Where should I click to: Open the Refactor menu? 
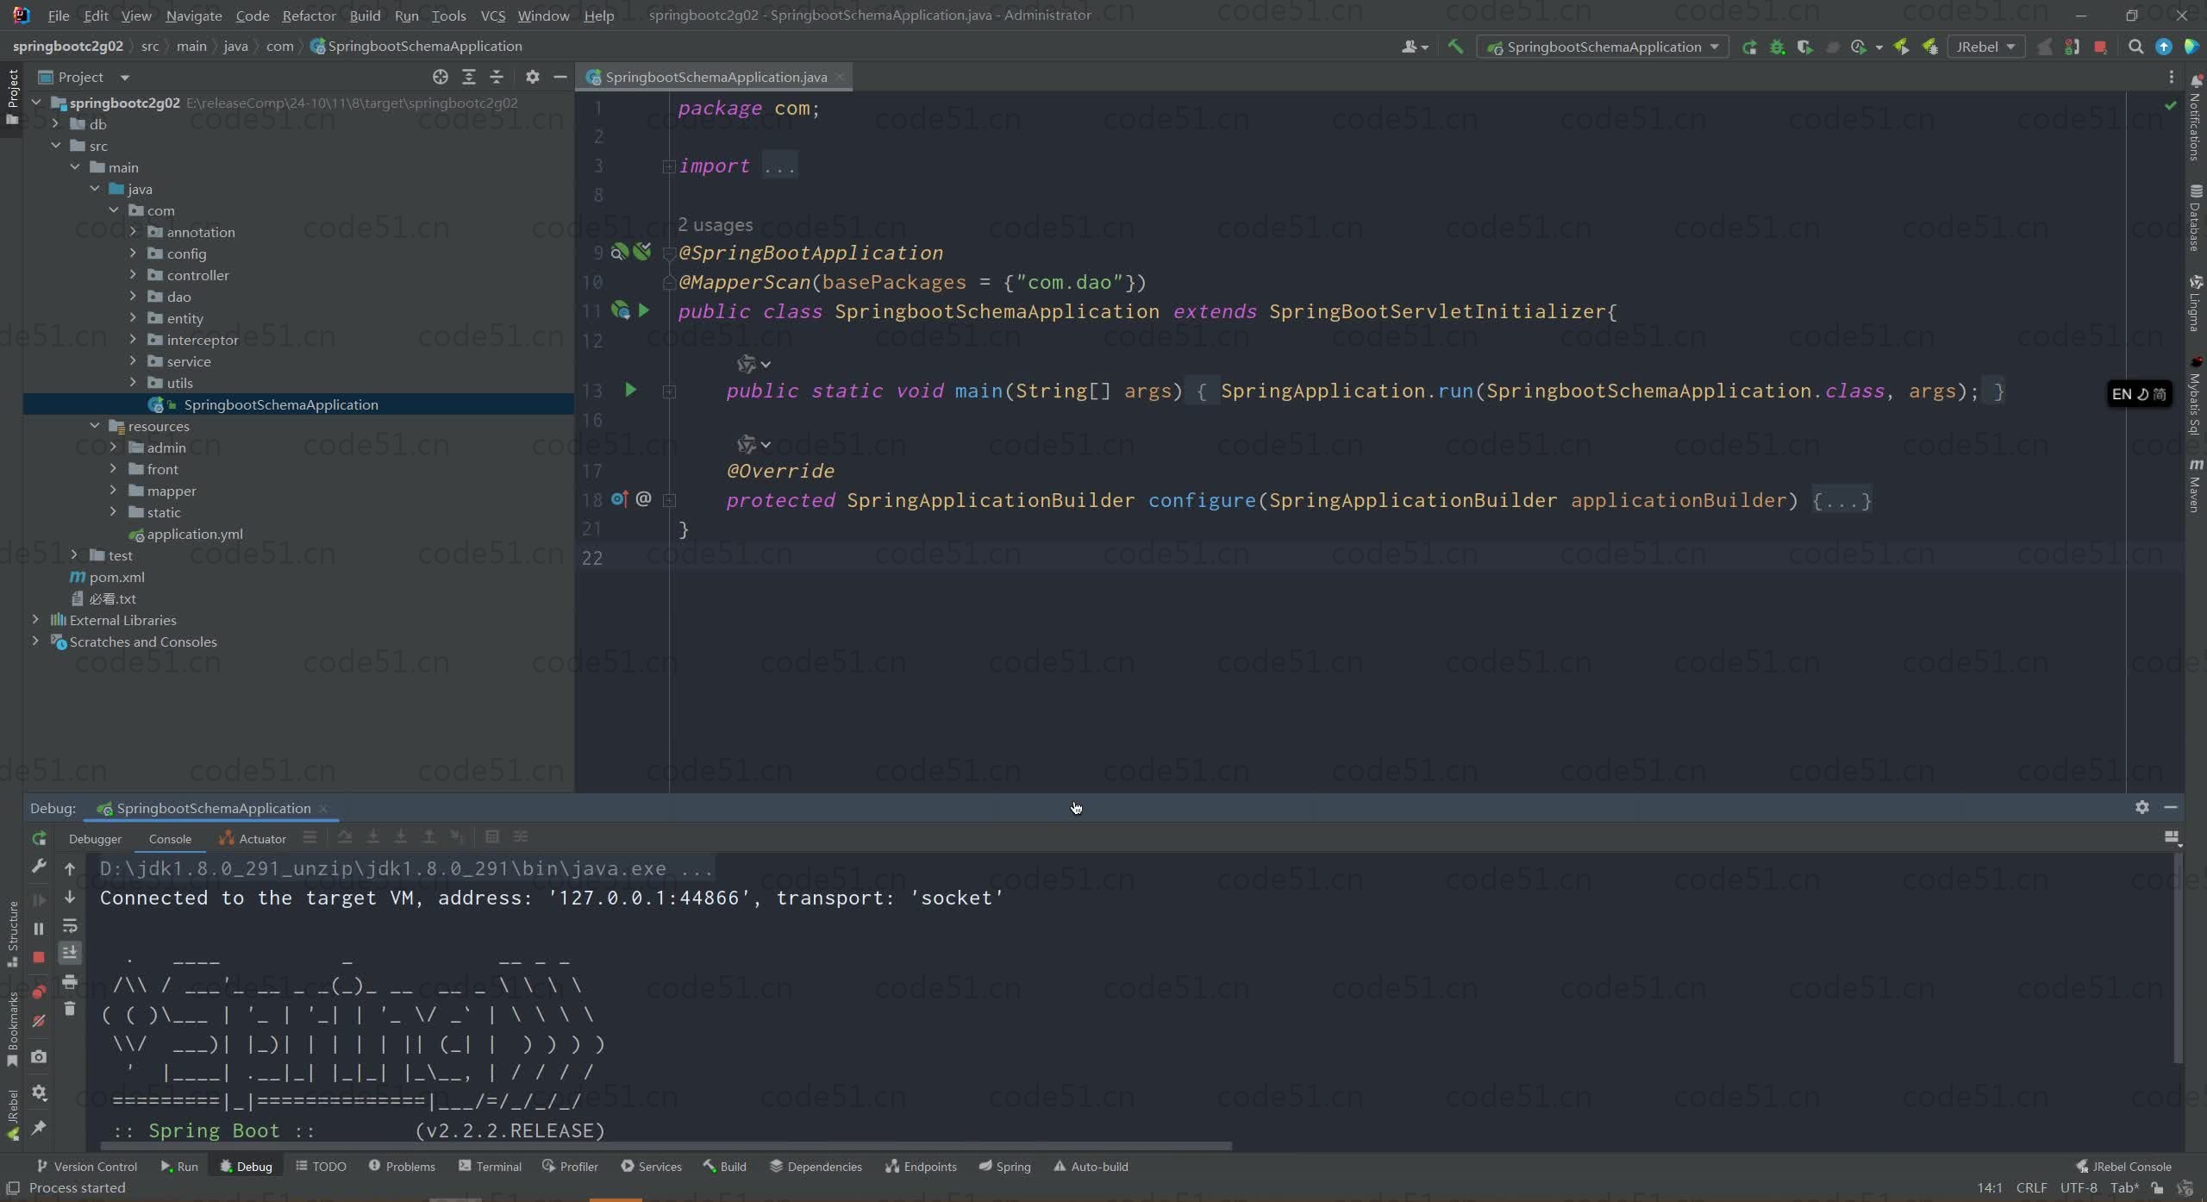point(309,16)
